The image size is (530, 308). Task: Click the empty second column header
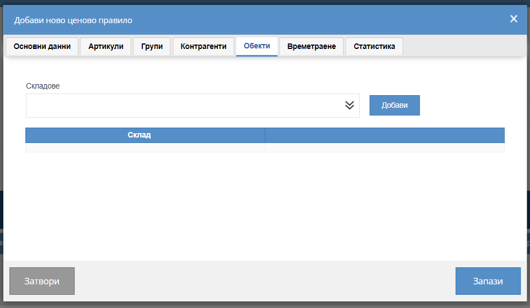384,135
